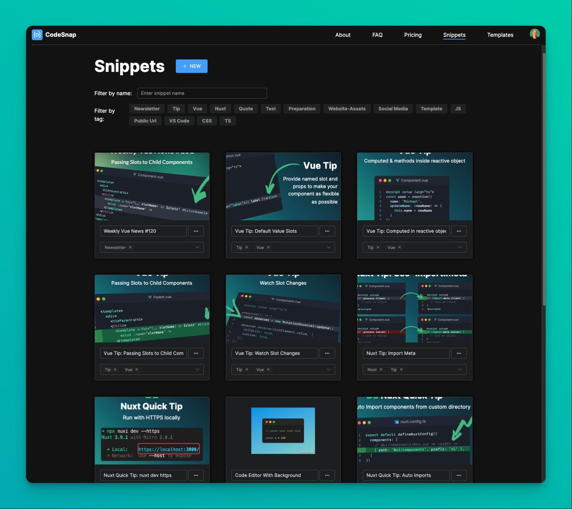Select the Snippets nav item
572x509 pixels.
(x=454, y=35)
